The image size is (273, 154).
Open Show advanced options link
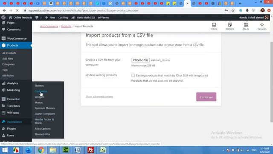[99, 97]
